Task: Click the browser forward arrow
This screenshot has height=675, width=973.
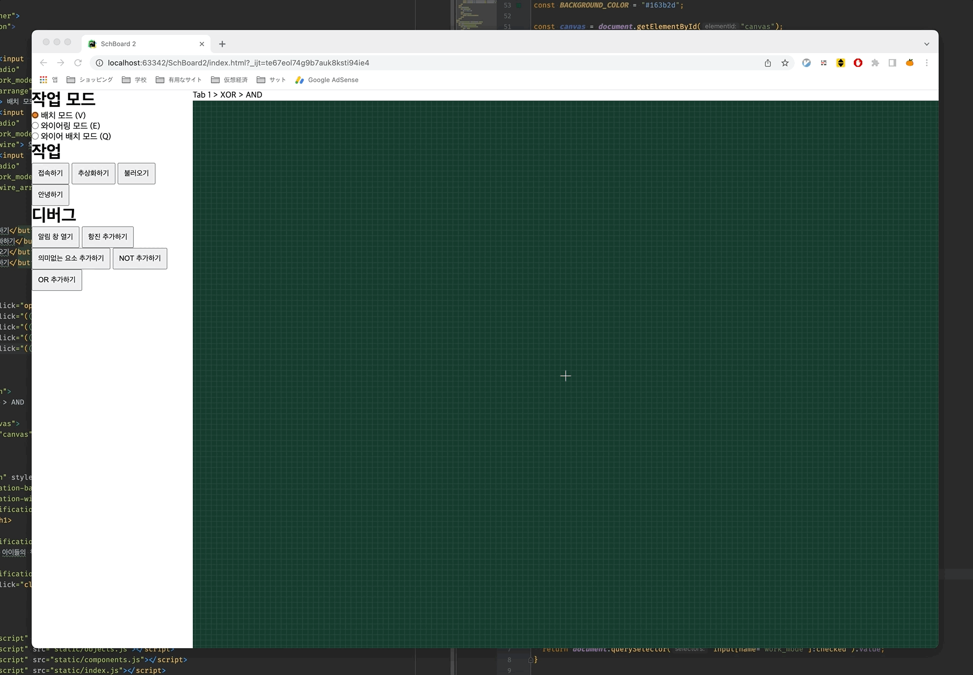Action: coord(61,63)
